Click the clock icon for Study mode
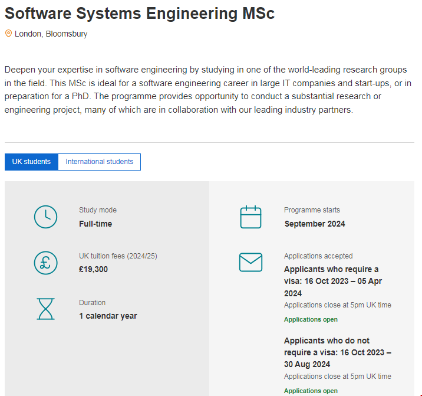The width and height of the screenshot is (422, 396). (45, 217)
